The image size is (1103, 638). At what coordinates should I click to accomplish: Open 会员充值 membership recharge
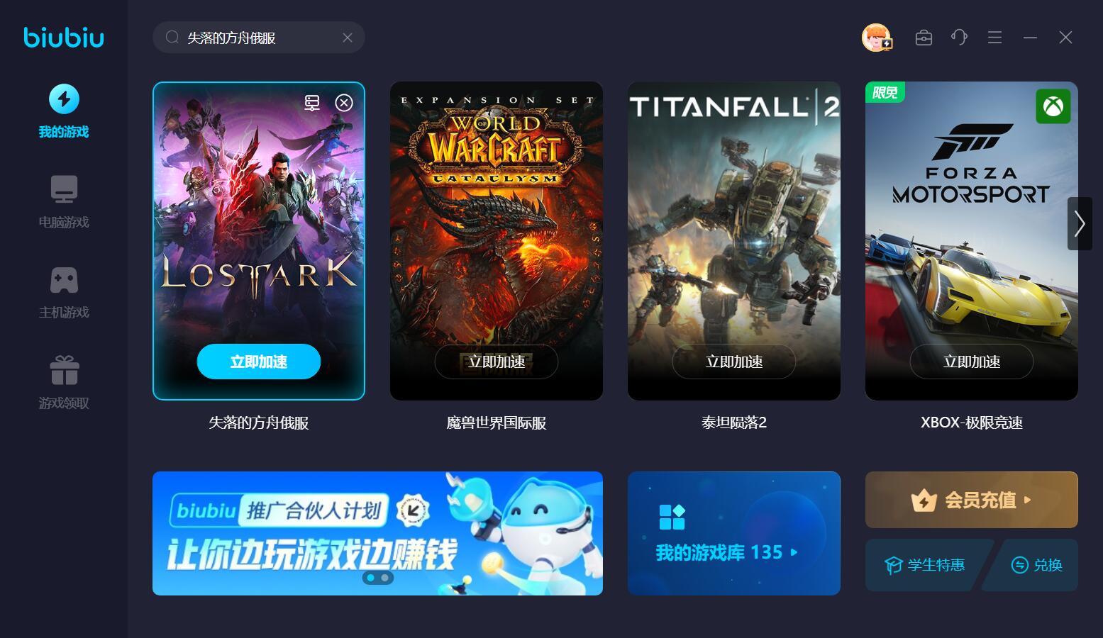[972, 500]
